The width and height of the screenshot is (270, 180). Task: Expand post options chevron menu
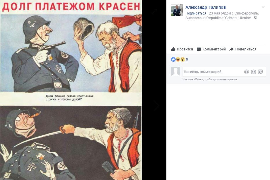[x=263, y=7]
